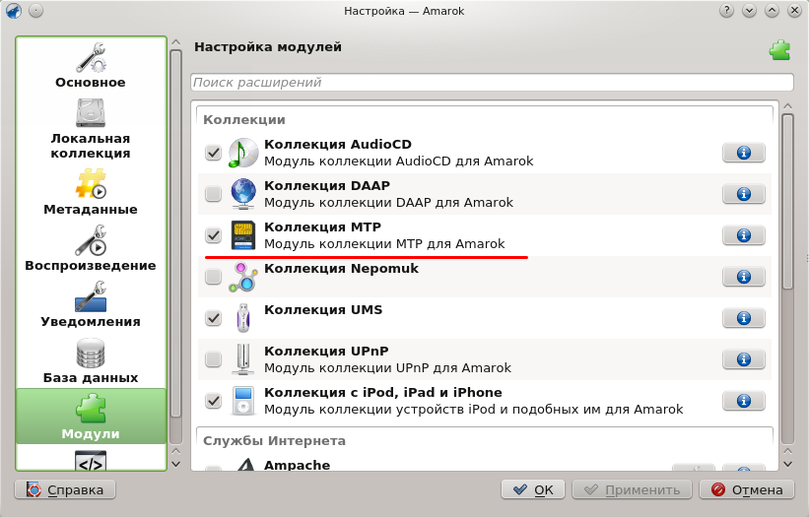The image size is (809, 517).
Task: Uncheck the iPod, iPad и iPhone collection
Action: (x=213, y=401)
